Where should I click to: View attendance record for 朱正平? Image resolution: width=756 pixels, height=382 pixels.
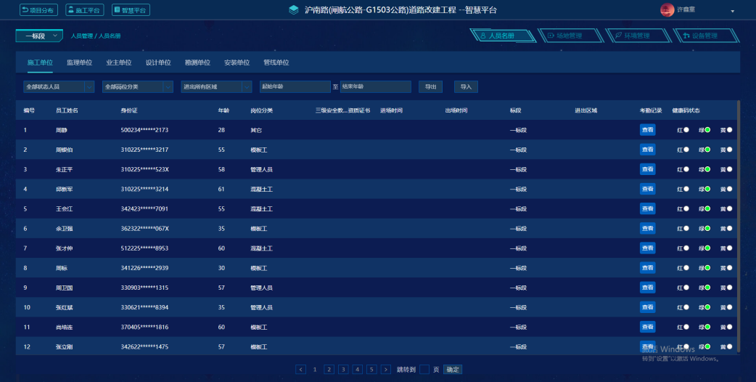647,169
